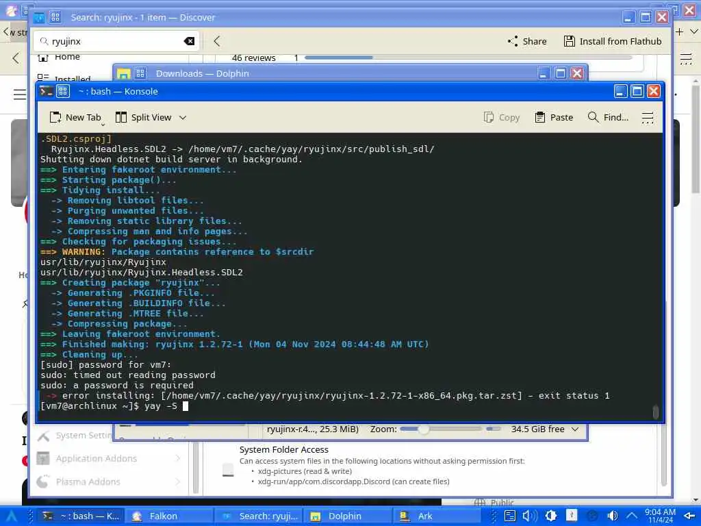Image resolution: width=701 pixels, height=526 pixels.
Task: Click Split View in Konsole toolbar
Action: 144,117
